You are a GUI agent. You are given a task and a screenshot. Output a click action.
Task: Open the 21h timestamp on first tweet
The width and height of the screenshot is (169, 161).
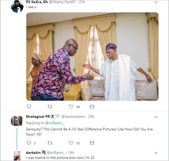pos(82,2)
